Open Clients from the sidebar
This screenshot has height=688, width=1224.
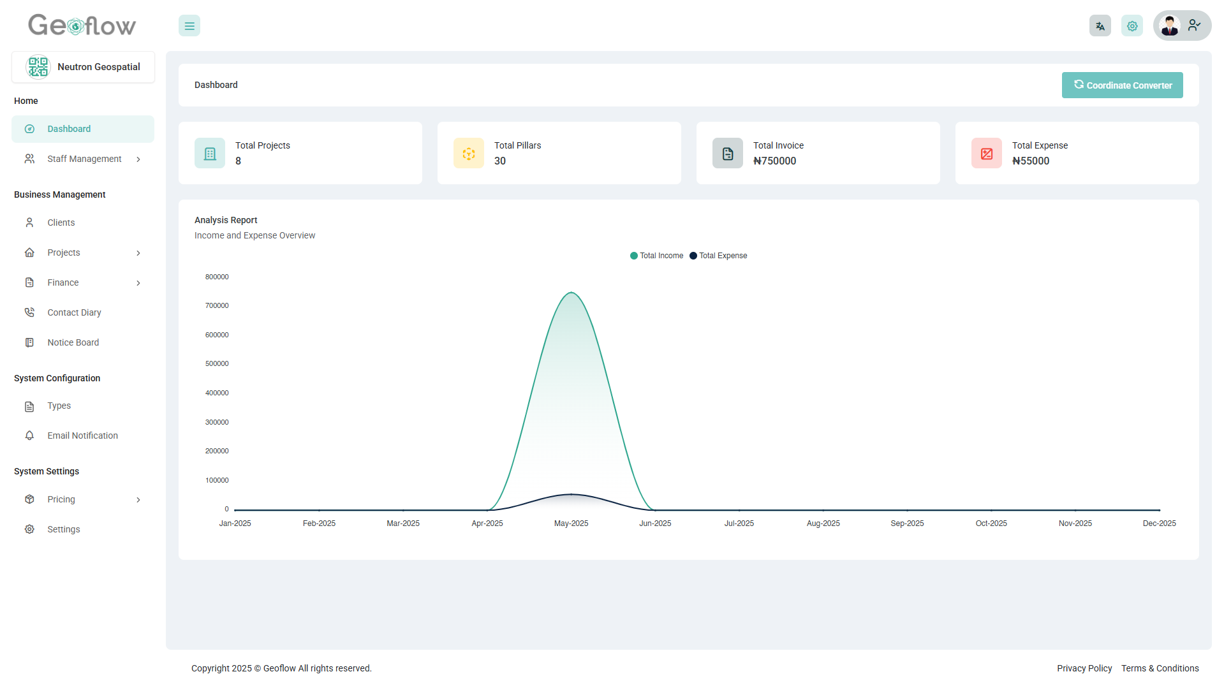click(x=61, y=223)
